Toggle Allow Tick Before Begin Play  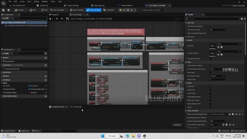210,33
